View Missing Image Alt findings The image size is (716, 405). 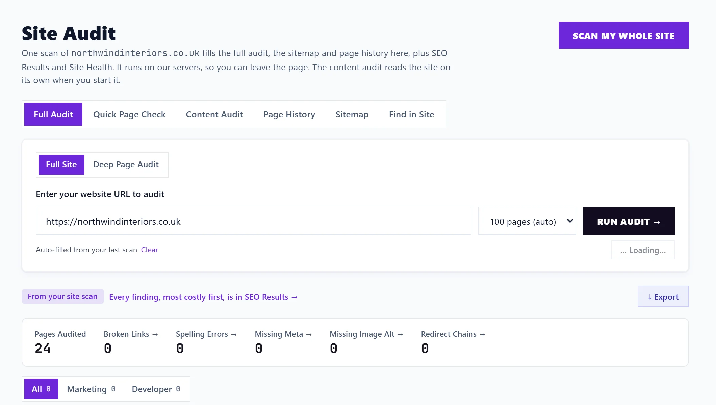[366, 334]
